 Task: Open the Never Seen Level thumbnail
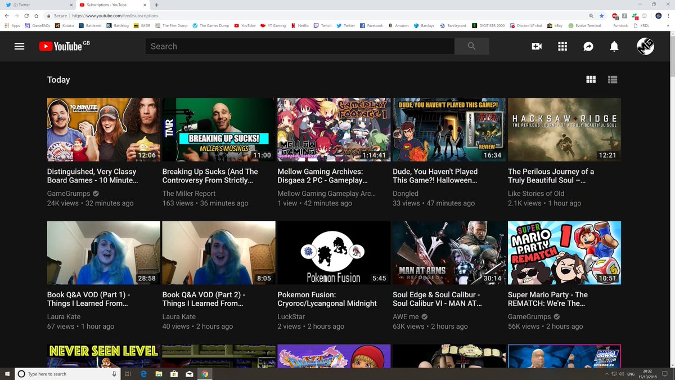click(x=104, y=356)
